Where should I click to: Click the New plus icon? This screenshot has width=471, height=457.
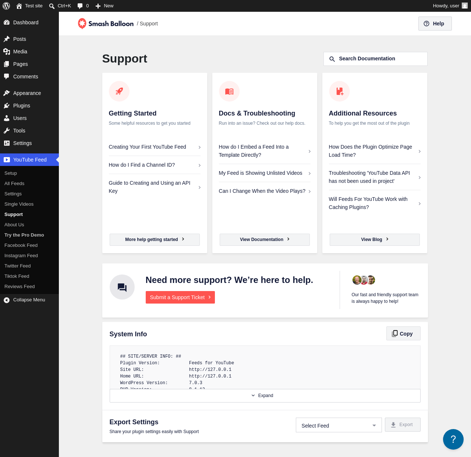click(x=98, y=6)
